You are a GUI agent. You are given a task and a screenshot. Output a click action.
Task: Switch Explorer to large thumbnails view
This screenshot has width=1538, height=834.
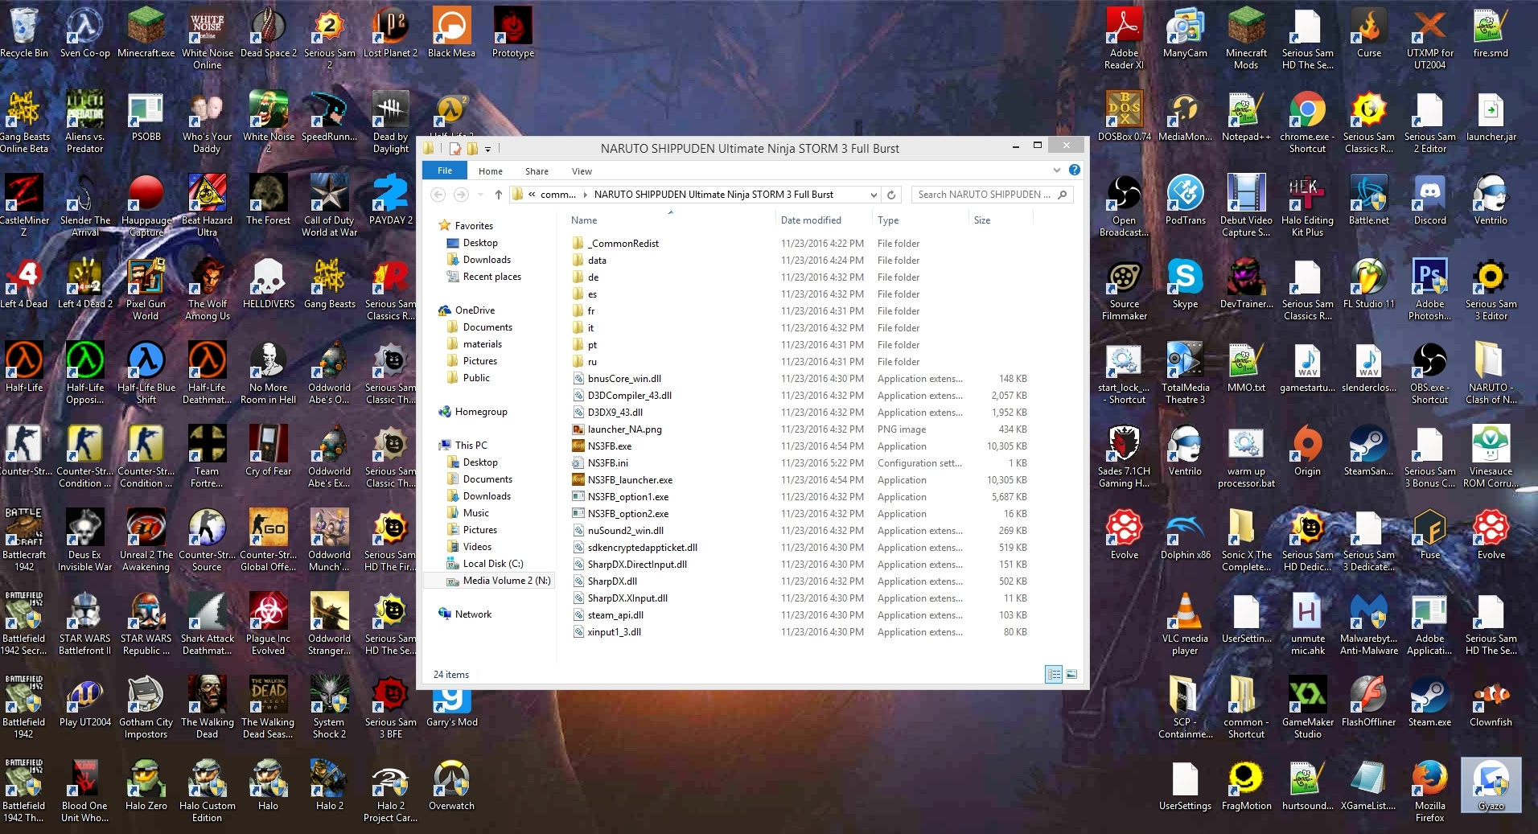(1071, 674)
